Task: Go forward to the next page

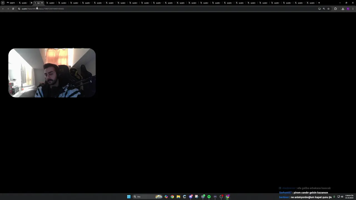Action: [8, 9]
